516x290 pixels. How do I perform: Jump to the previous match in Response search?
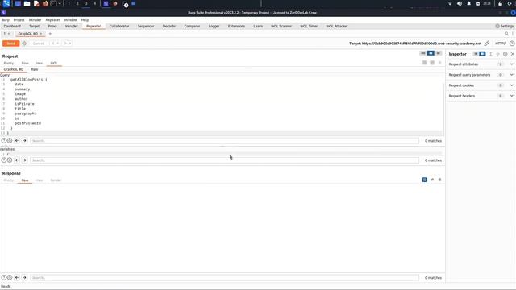click(17, 277)
